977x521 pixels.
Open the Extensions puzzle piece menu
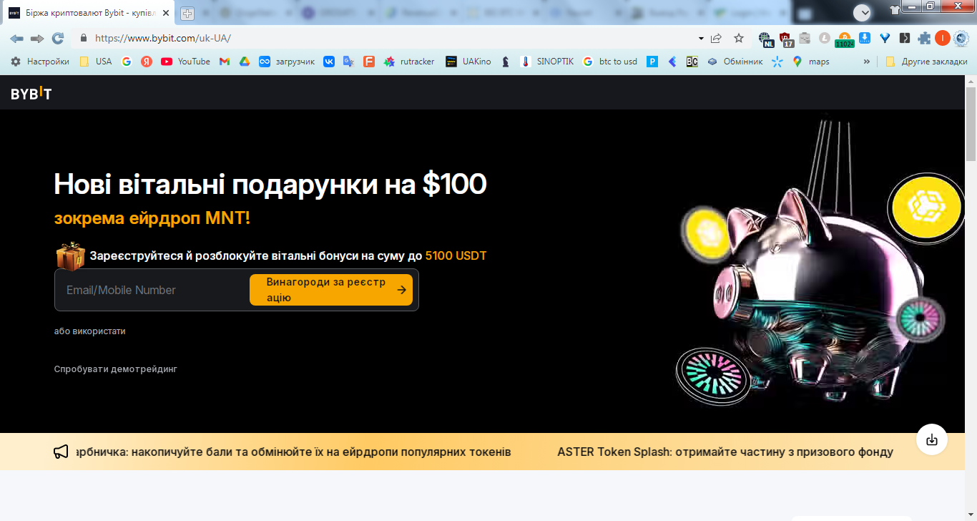click(x=924, y=39)
